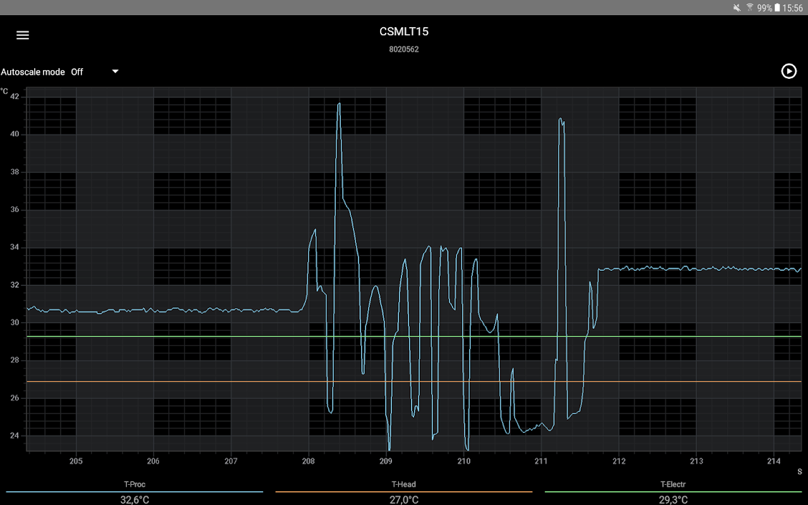Image resolution: width=808 pixels, height=505 pixels.
Task: Select the T-Electr legend label
Action: 673,484
